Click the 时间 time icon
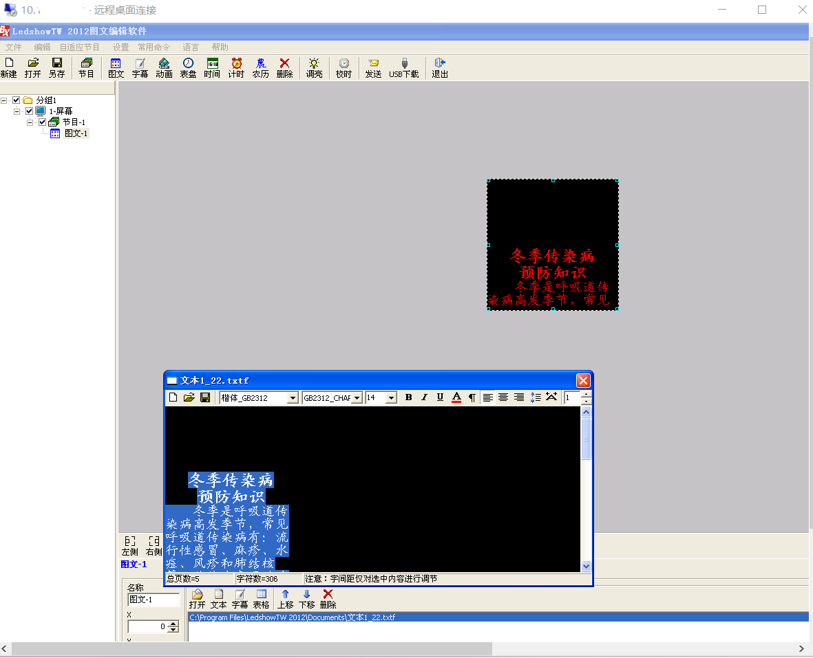 (x=212, y=68)
